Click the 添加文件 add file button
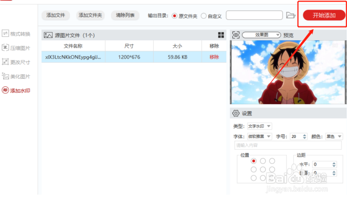 click(x=55, y=15)
